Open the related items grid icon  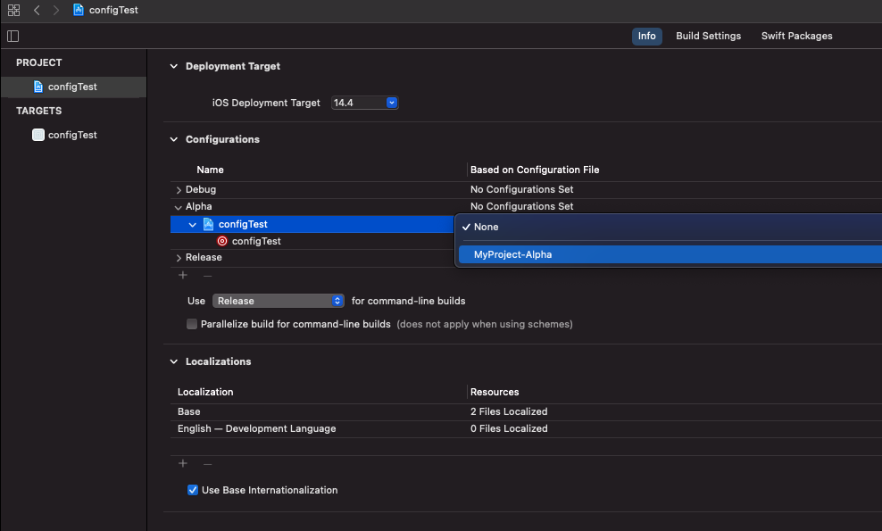(x=13, y=10)
